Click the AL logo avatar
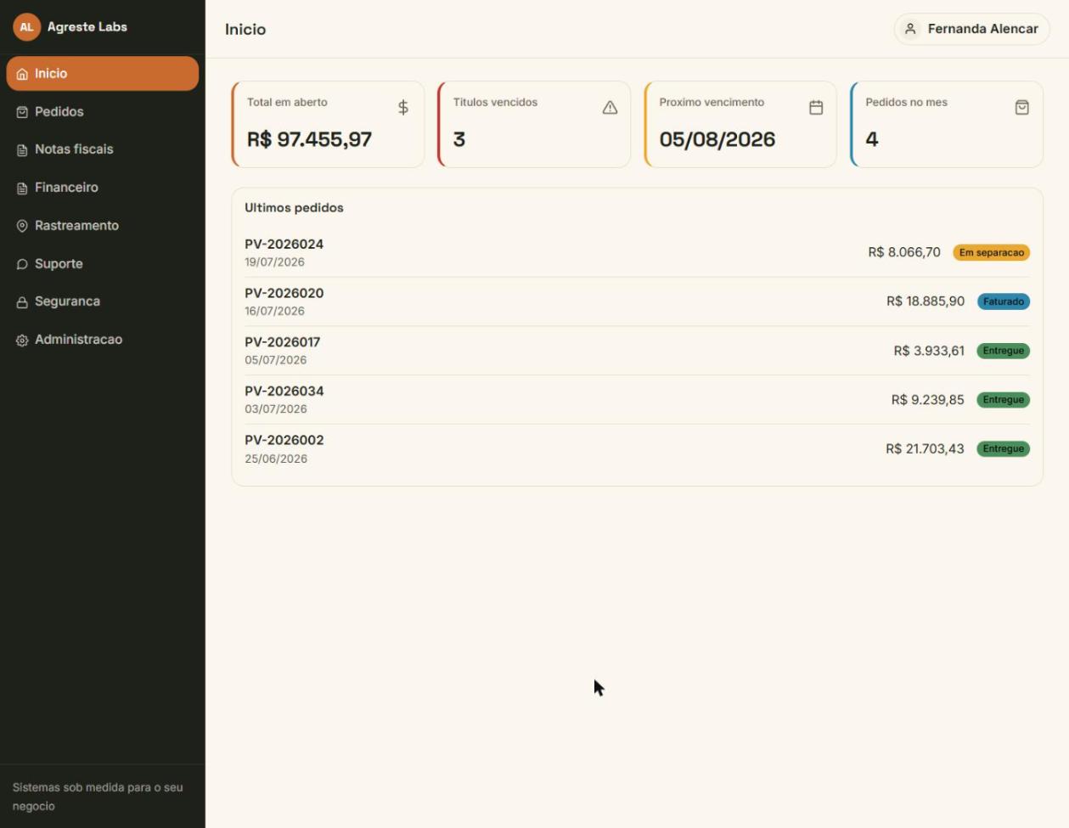The width and height of the screenshot is (1069, 828). 26,27
